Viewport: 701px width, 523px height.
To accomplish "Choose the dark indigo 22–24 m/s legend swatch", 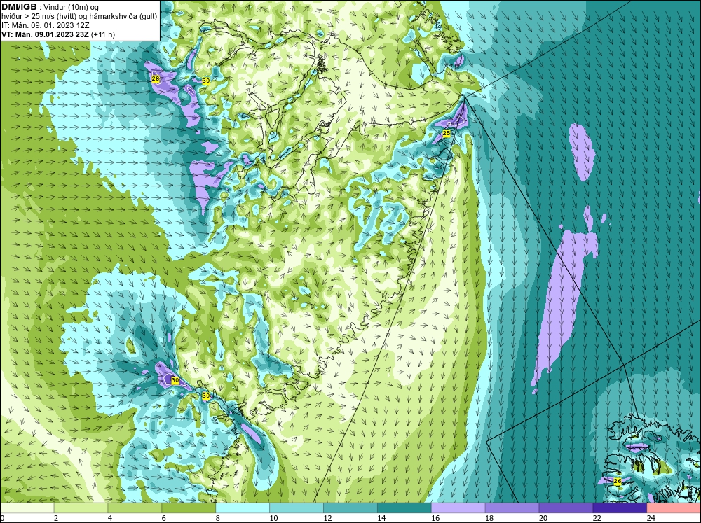I will pos(620,508).
